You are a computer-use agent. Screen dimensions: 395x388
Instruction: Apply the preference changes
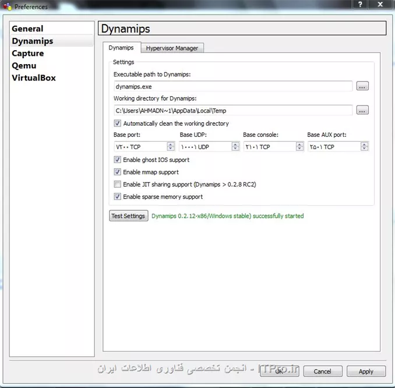(366, 371)
